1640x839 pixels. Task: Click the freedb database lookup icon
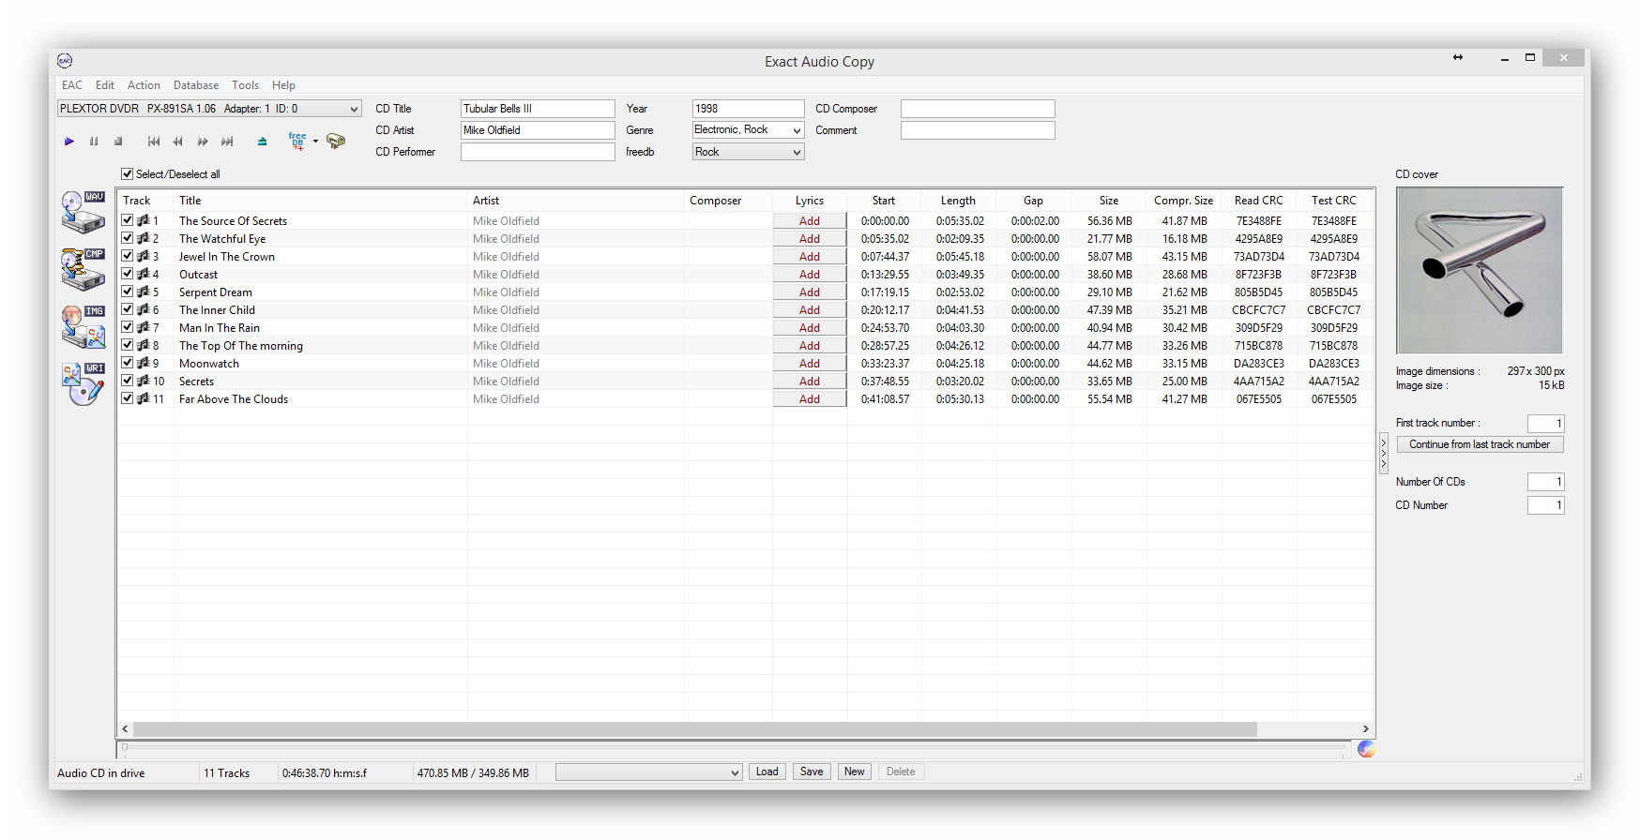297,142
